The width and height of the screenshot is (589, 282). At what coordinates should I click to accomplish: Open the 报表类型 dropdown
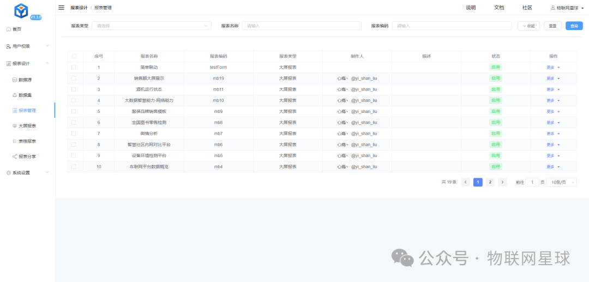click(x=152, y=26)
